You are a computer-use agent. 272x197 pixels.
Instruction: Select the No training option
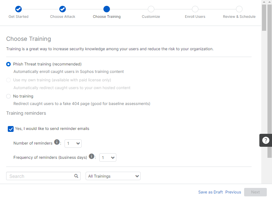pyautogui.click(x=8, y=96)
